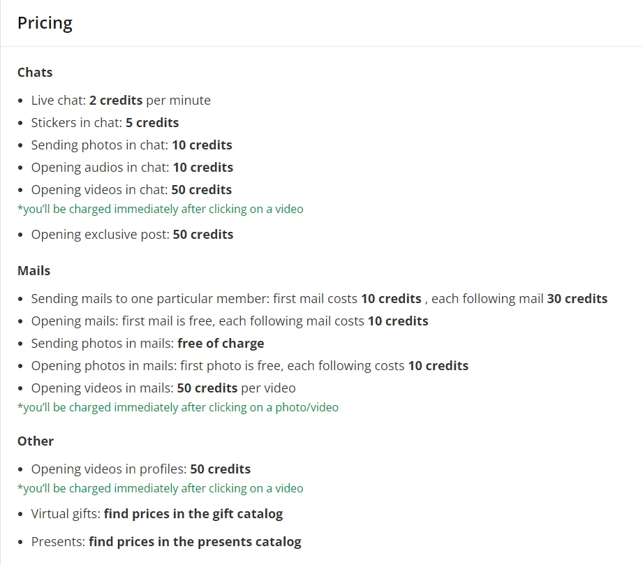The image size is (643, 565).
Task: Click the Live chat 2 credits line
Action: (x=121, y=100)
